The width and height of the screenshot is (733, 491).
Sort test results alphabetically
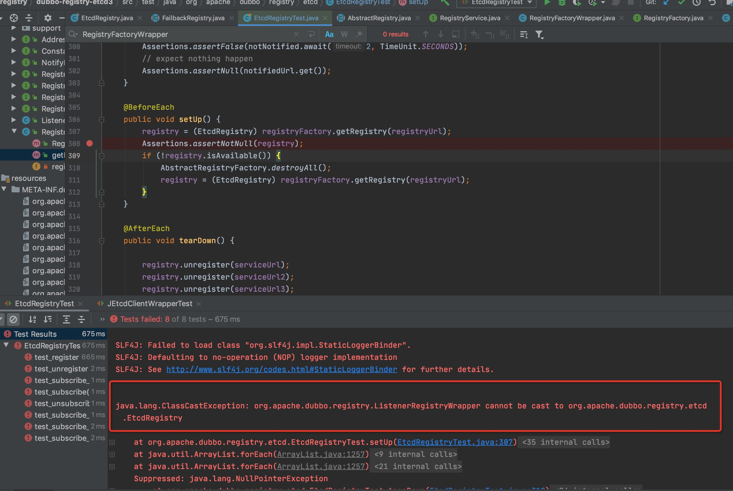(32, 319)
